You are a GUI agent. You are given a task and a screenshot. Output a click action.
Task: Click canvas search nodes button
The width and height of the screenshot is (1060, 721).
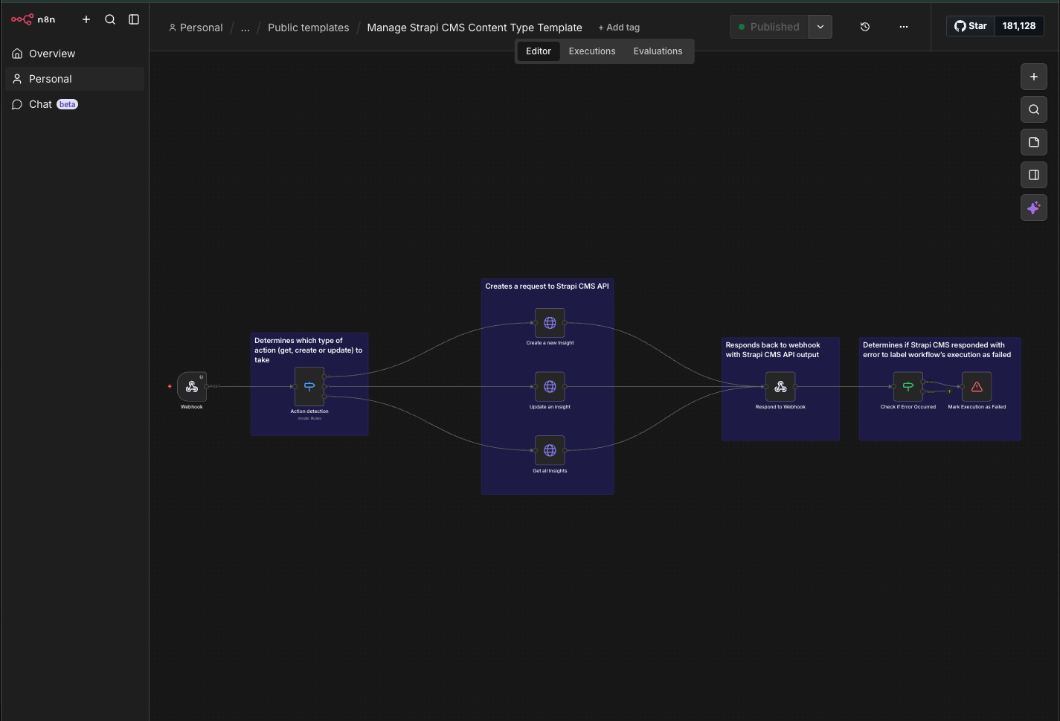click(1034, 109)
